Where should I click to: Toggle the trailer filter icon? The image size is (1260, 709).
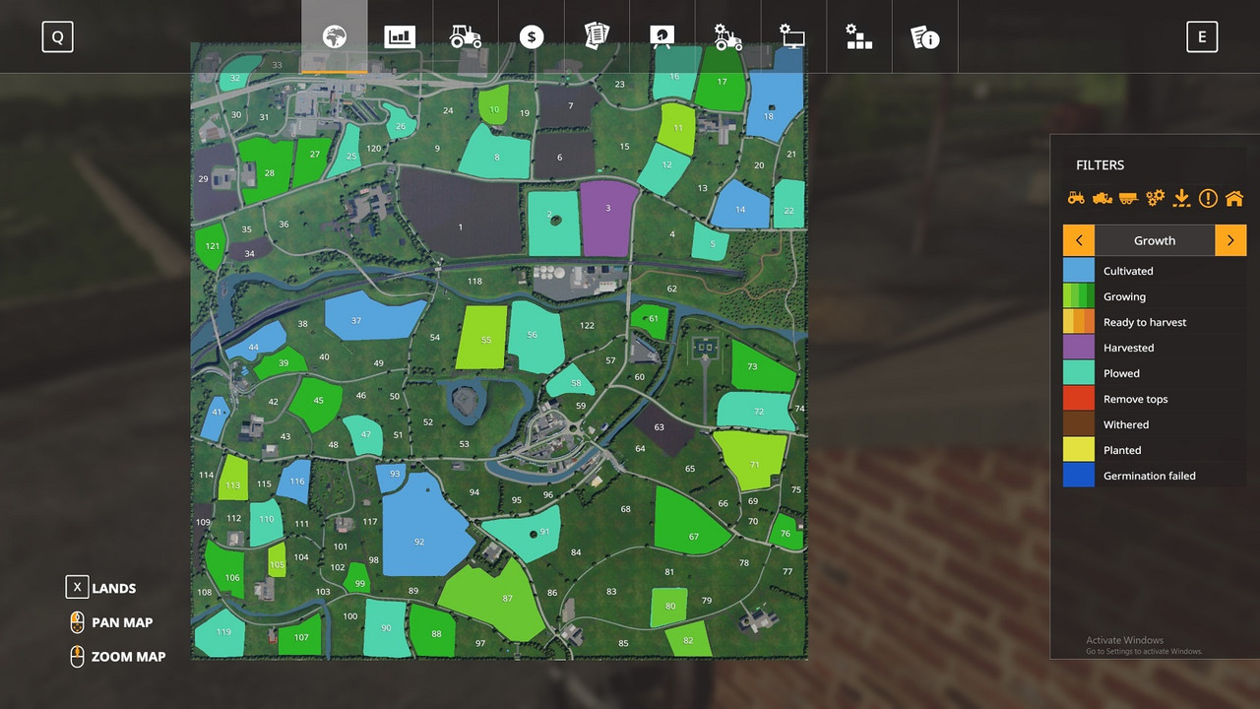pos(1128,198)
